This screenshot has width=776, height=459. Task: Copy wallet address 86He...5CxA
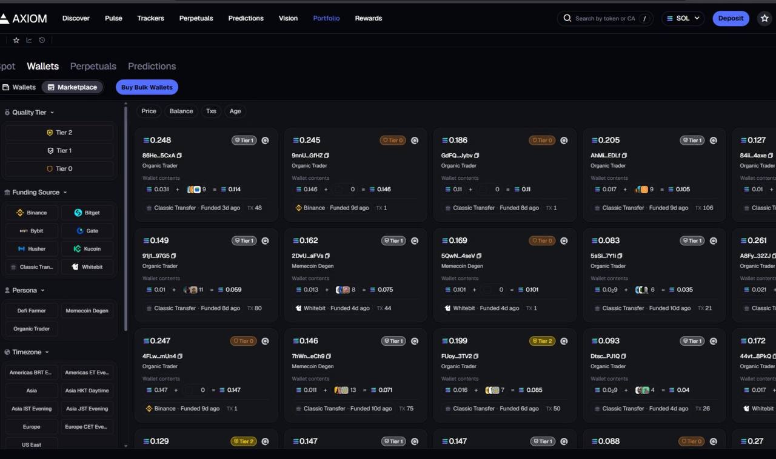click(x=179, y=156)
